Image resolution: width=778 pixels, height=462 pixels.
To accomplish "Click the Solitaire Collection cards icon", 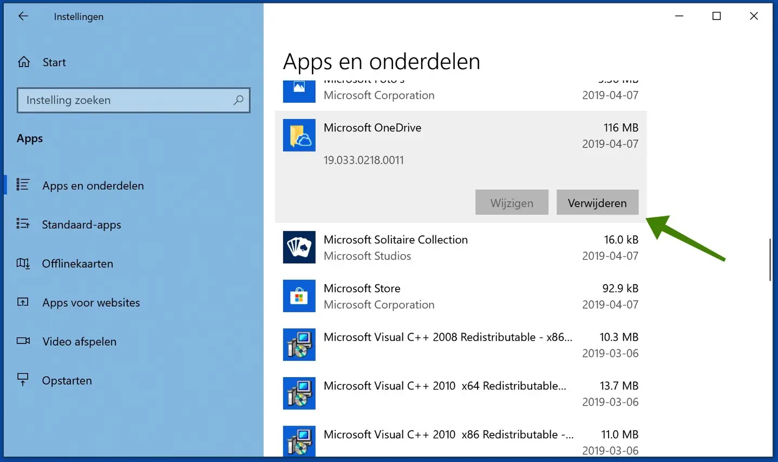I will coord(299,247).
